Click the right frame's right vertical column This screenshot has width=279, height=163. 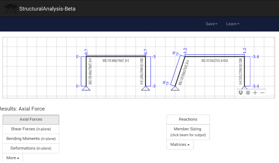[x=244, y=71]
